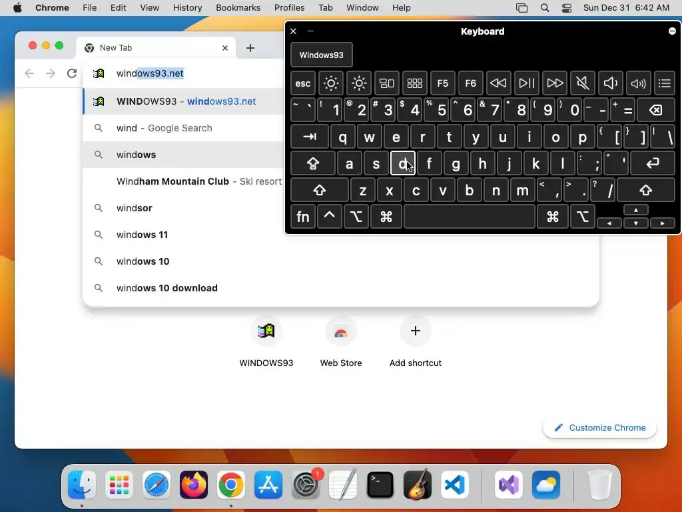The height and width of the screenshot is (512, 682).
Task: Launch Firefox from the Dock
Action: coord(194,485)
